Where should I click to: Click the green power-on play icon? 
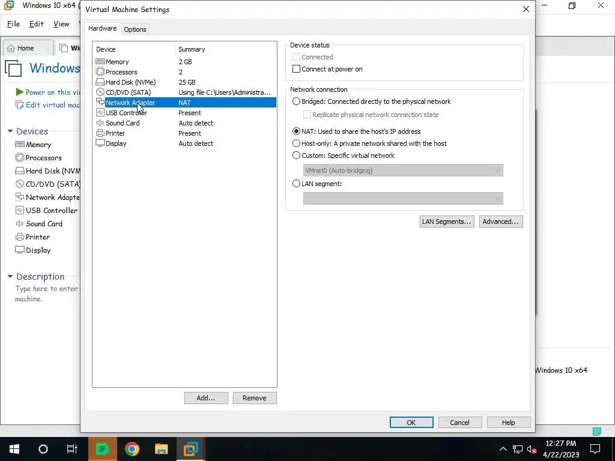(19, 92)
